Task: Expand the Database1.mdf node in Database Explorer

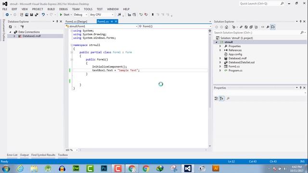Action: pos(14,36)
